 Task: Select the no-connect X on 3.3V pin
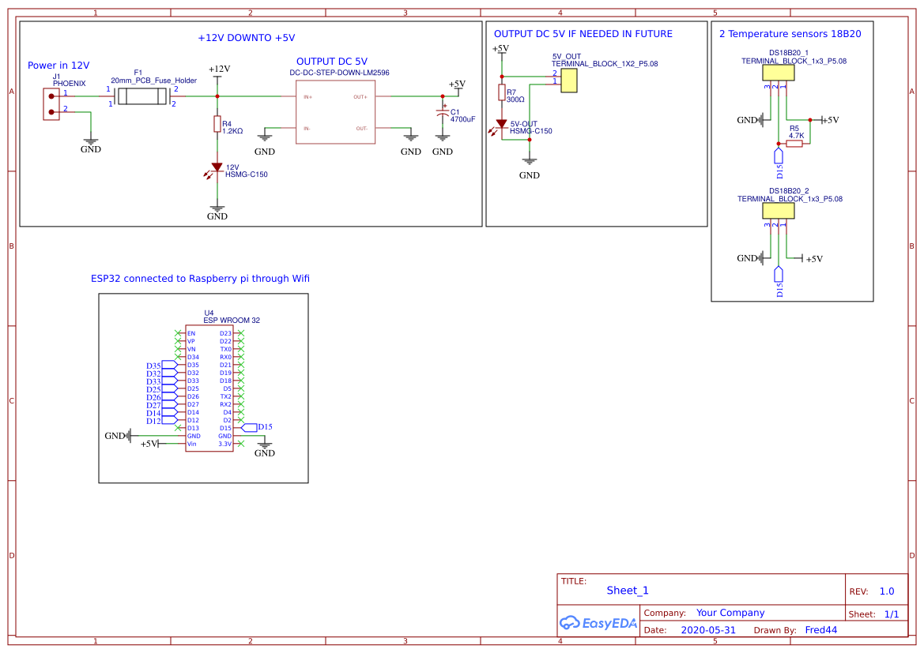[240, 444]
